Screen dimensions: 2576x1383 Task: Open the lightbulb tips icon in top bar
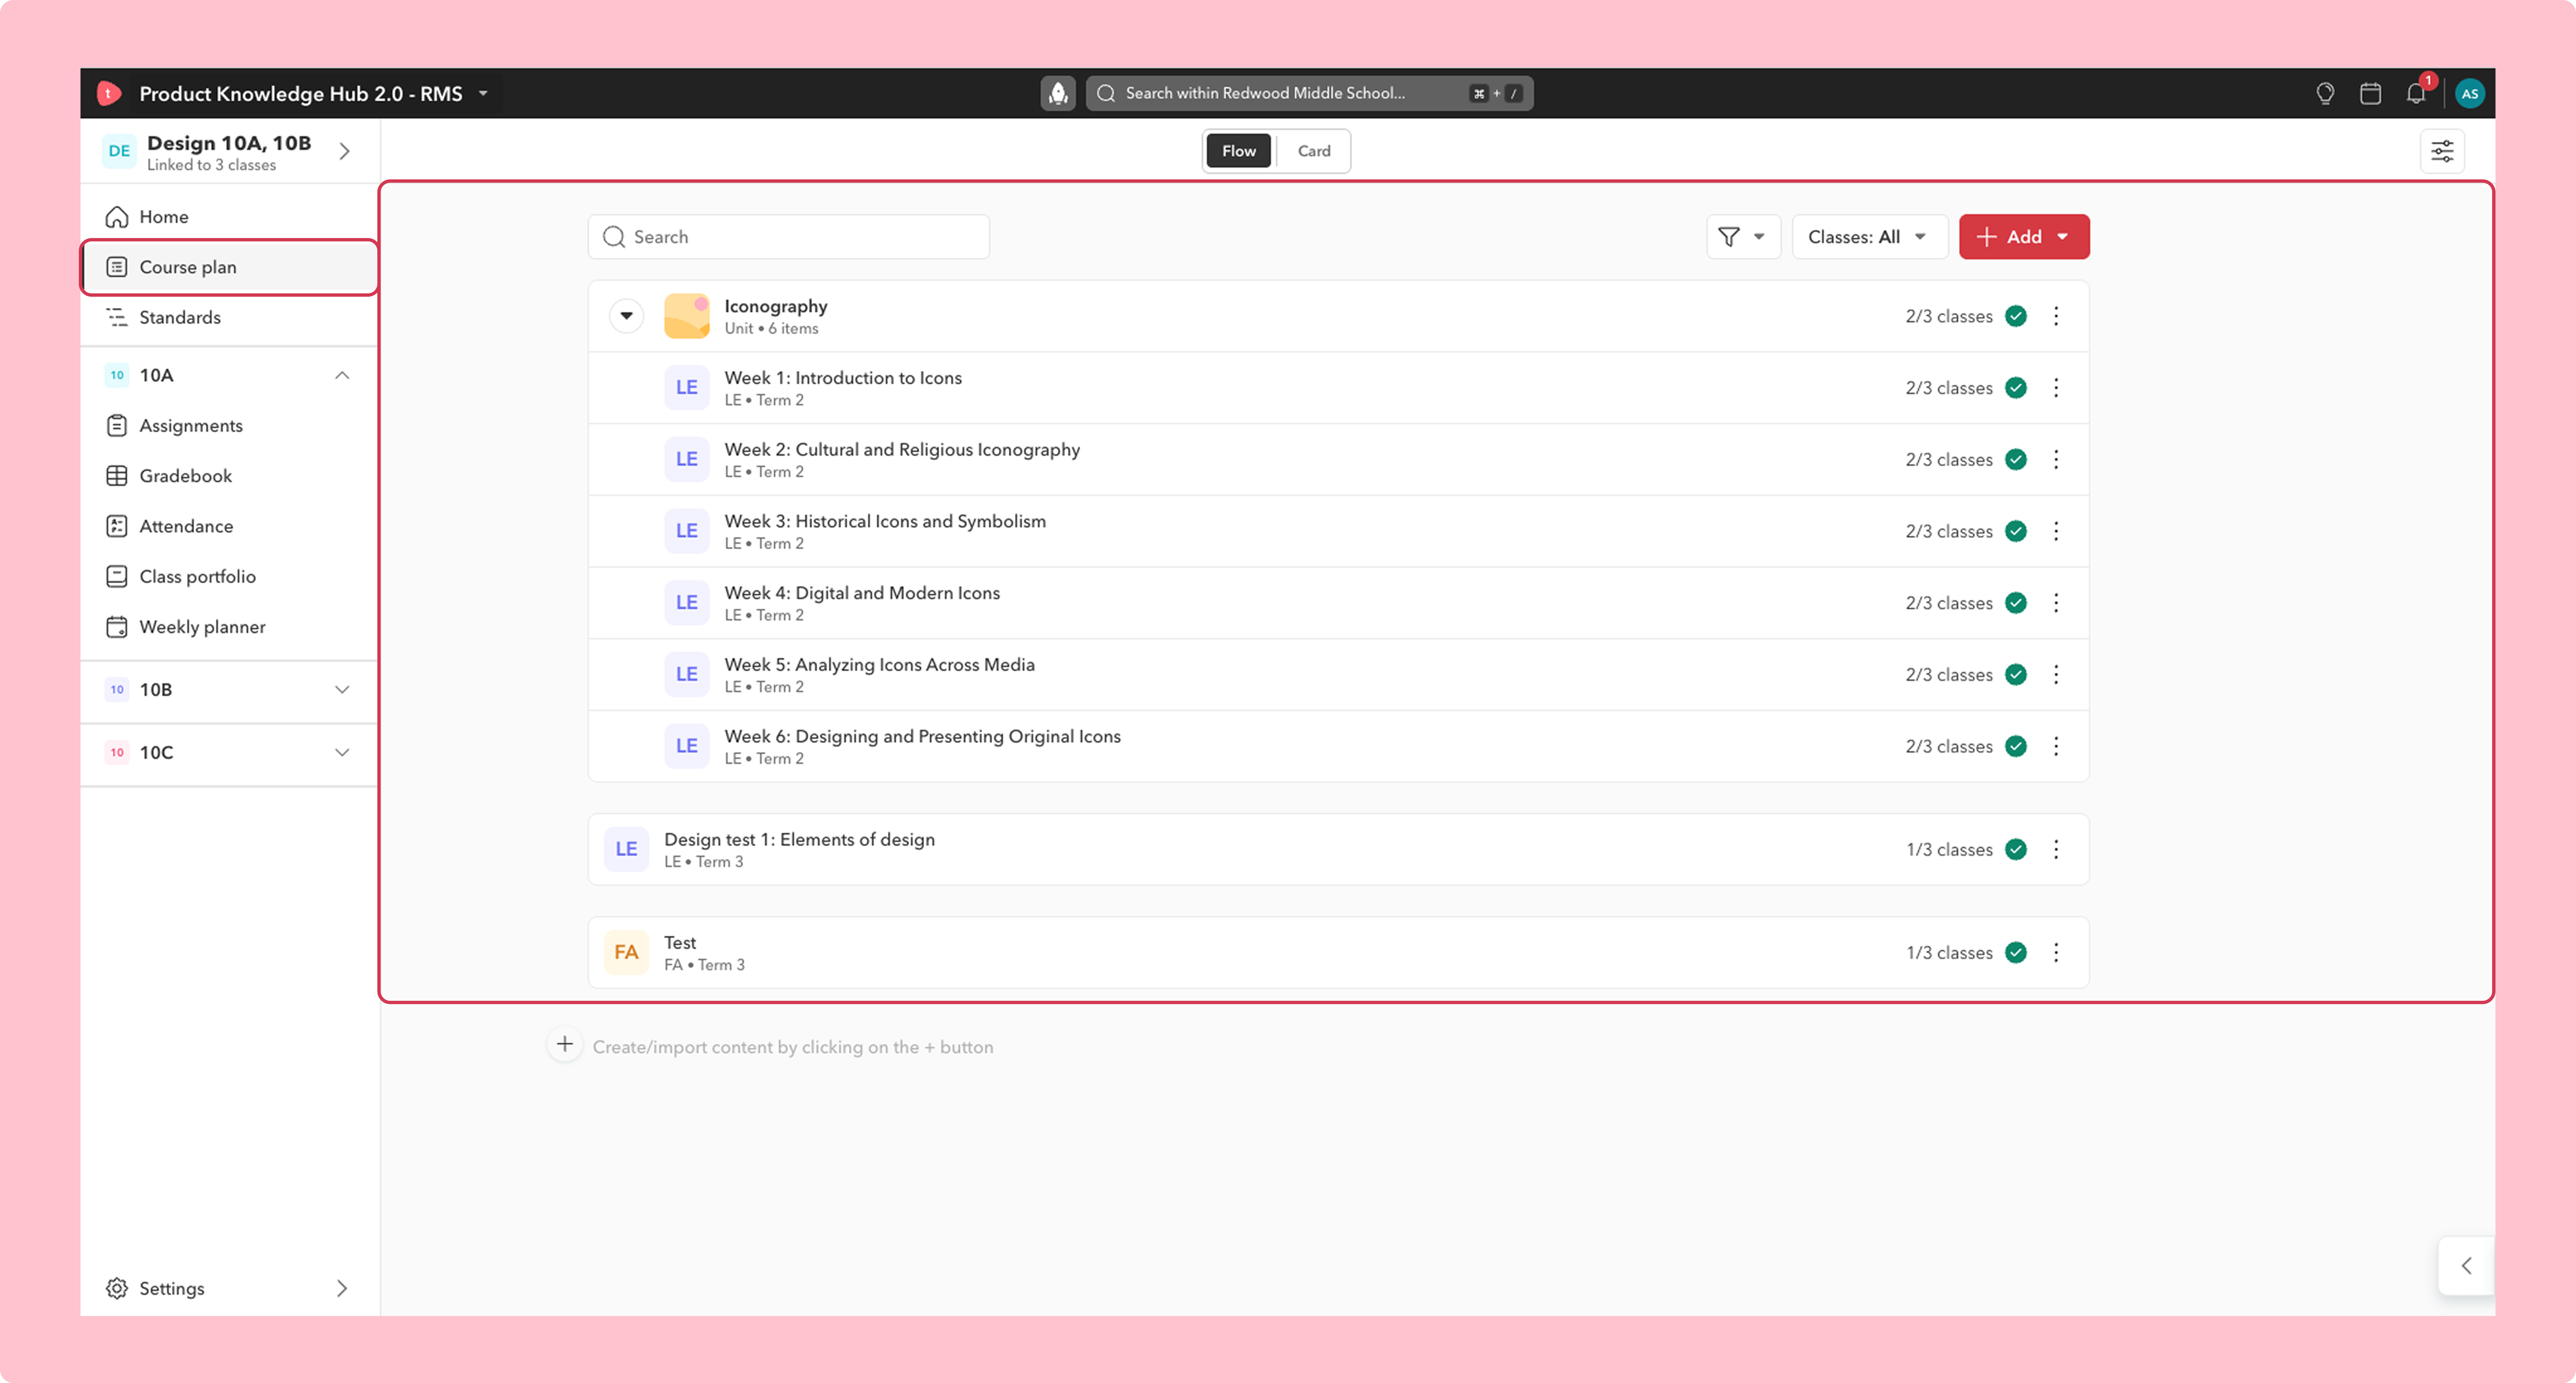[2325, 93]
